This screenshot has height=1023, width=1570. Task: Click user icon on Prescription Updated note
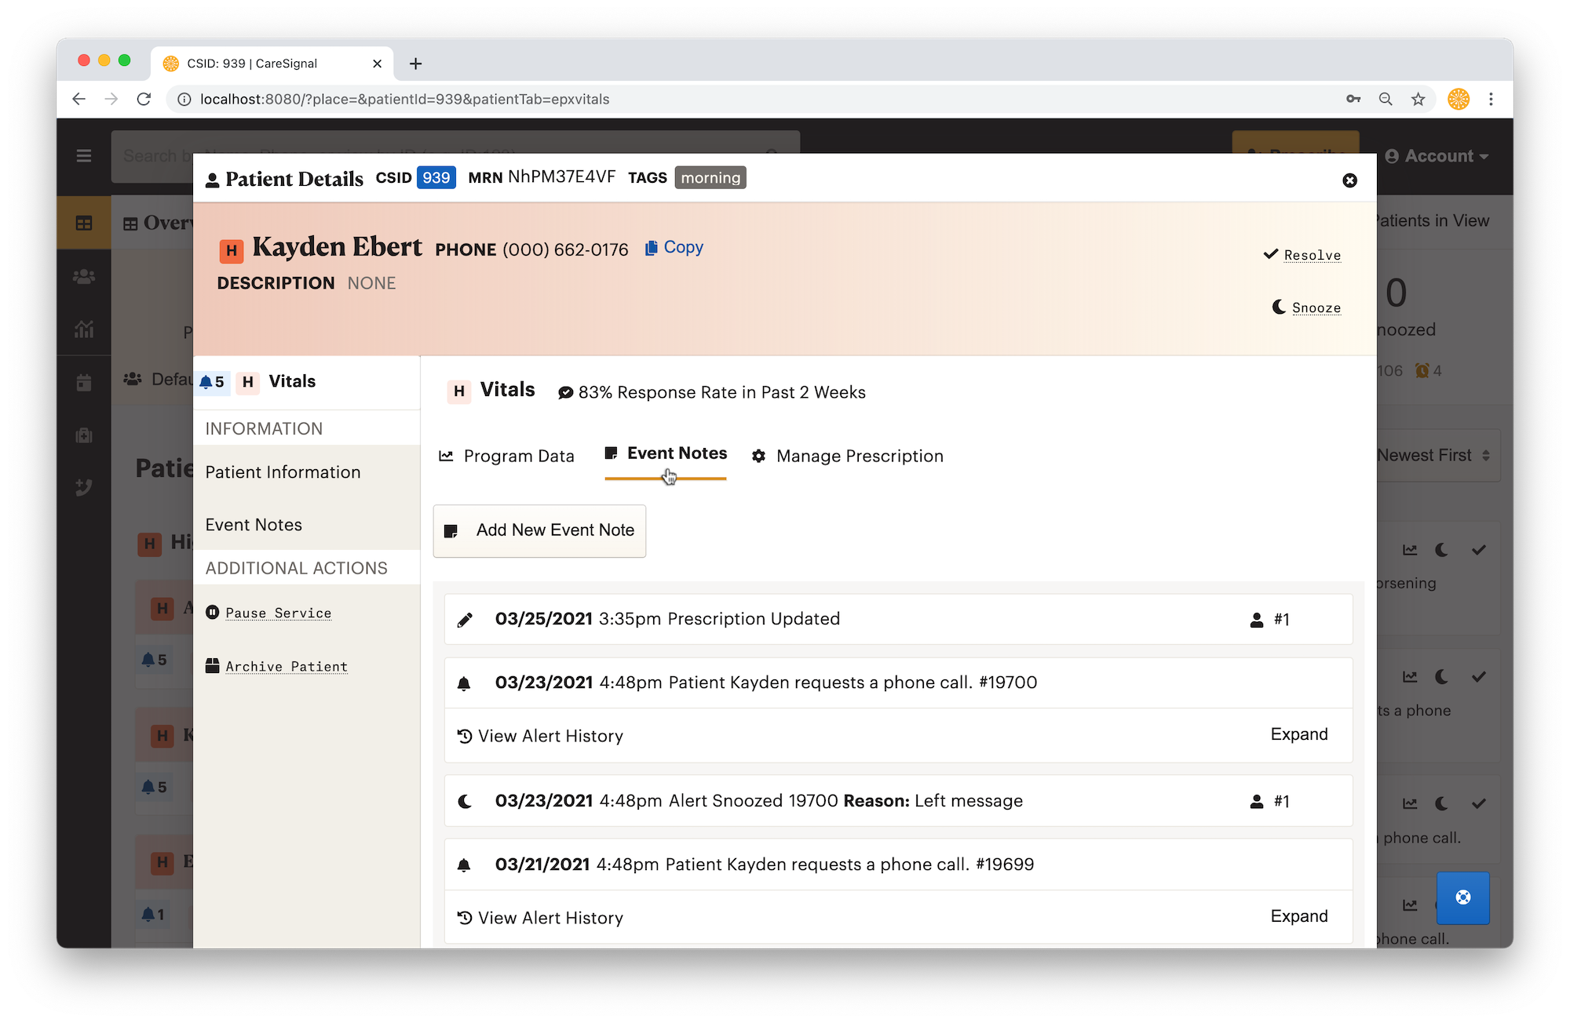tap(1257, 620)
